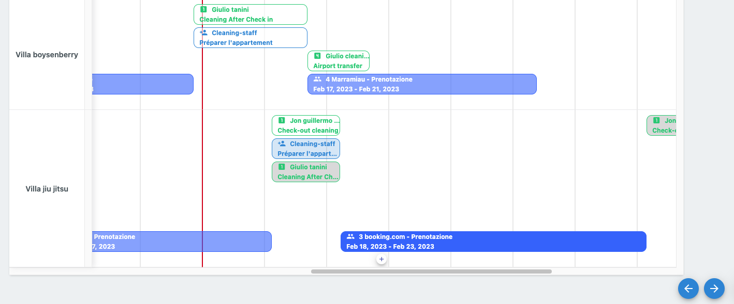
Task: Click the blue left arrow navigation button
Action: pos(688,289)
